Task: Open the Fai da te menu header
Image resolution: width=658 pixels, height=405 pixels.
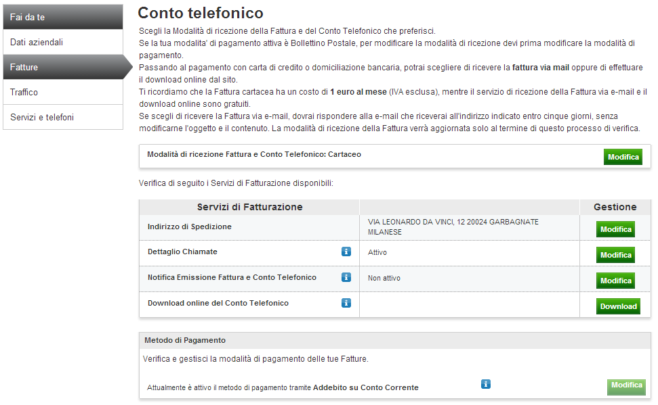Action: [63, 17]
